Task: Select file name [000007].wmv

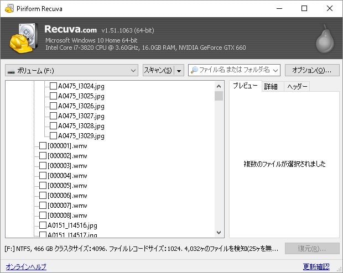Action: pyautogui.click(x=67, y=206)
